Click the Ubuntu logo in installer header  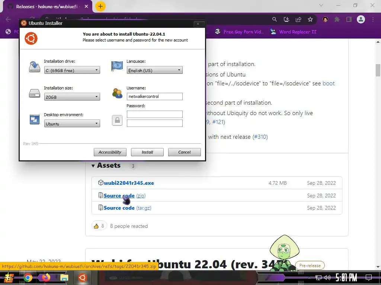(x=31, y=38)
